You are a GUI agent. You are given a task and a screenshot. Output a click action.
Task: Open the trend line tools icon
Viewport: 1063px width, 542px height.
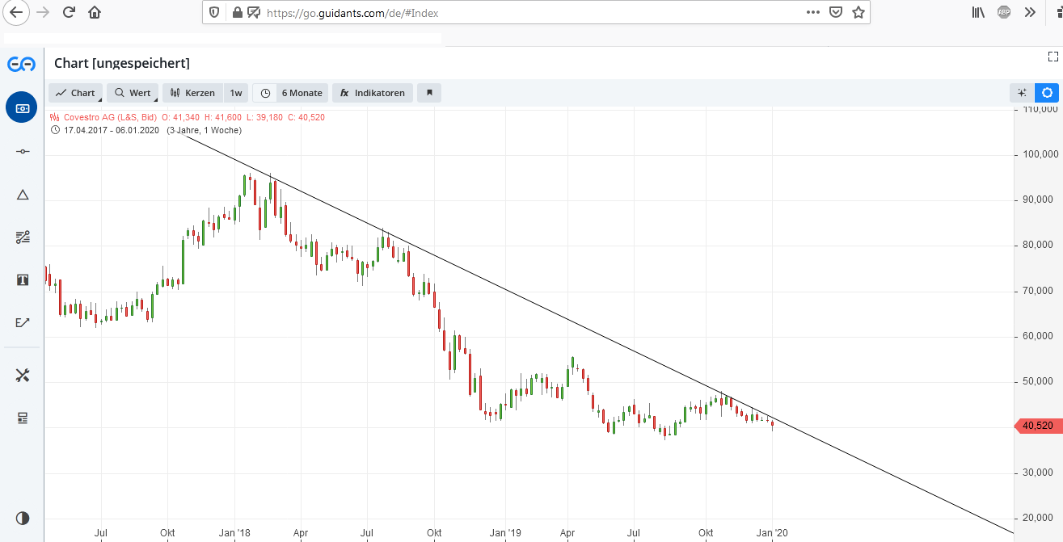coord(22,237)
